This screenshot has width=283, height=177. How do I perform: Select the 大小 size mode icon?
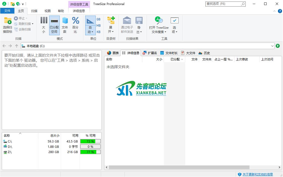(x=44, y=25)
